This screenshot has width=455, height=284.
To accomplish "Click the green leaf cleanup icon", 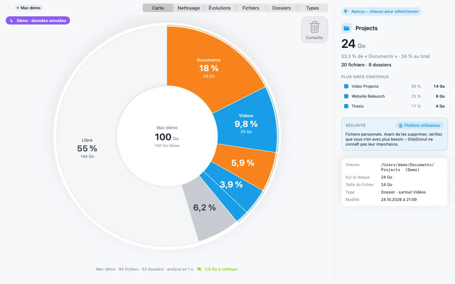I will (199, 269).
